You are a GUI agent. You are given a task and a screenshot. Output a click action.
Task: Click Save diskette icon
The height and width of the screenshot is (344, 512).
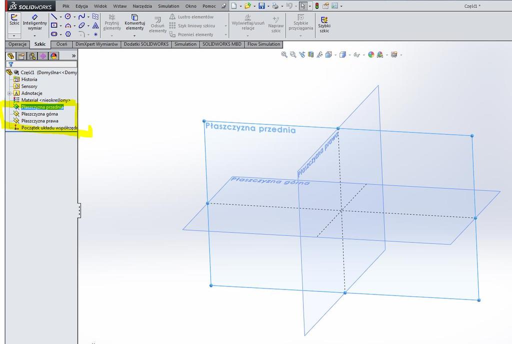pos(261,6)
